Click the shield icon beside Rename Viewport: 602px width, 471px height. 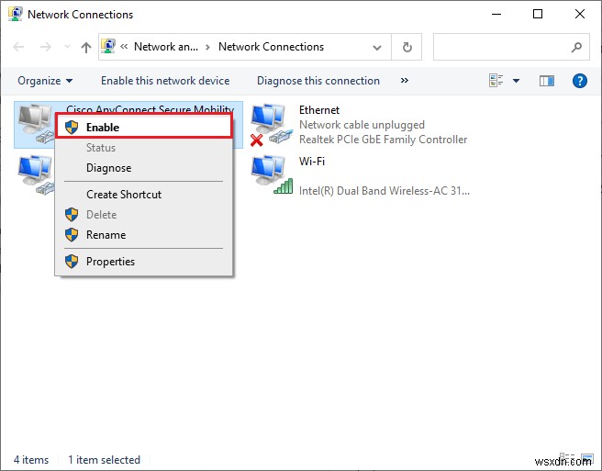point(72,235)
